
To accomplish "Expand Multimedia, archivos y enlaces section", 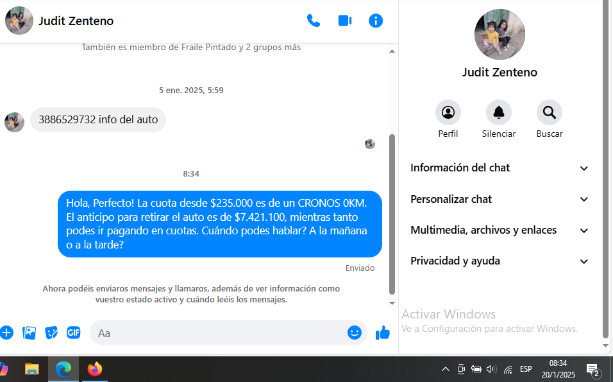I will coord(500,230).
